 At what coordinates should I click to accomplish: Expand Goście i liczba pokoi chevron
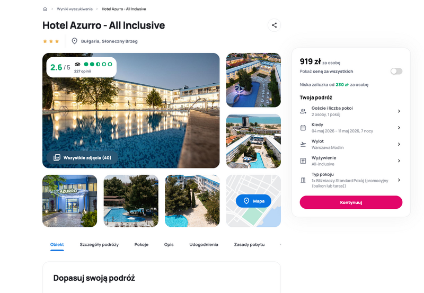coord(399,111)
